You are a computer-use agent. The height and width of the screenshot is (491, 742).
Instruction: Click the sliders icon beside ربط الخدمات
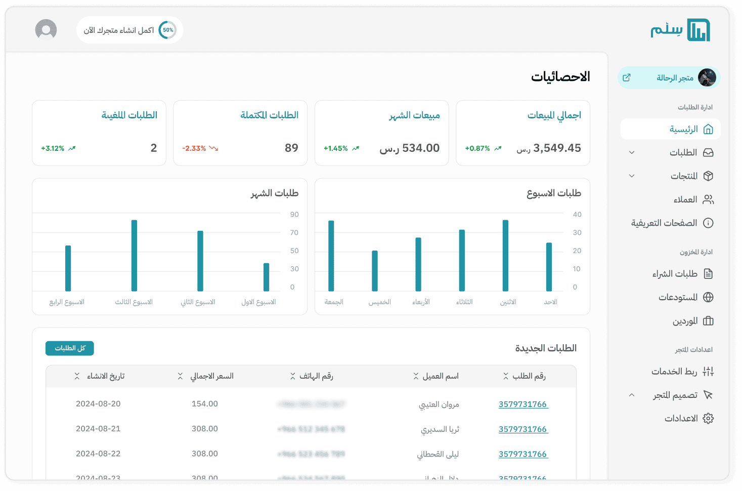pyautogui.click(x=708, y=372)
